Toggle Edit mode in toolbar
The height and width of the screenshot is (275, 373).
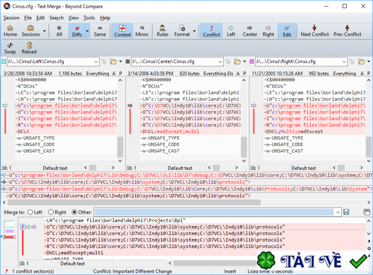(x=287, y=31)
